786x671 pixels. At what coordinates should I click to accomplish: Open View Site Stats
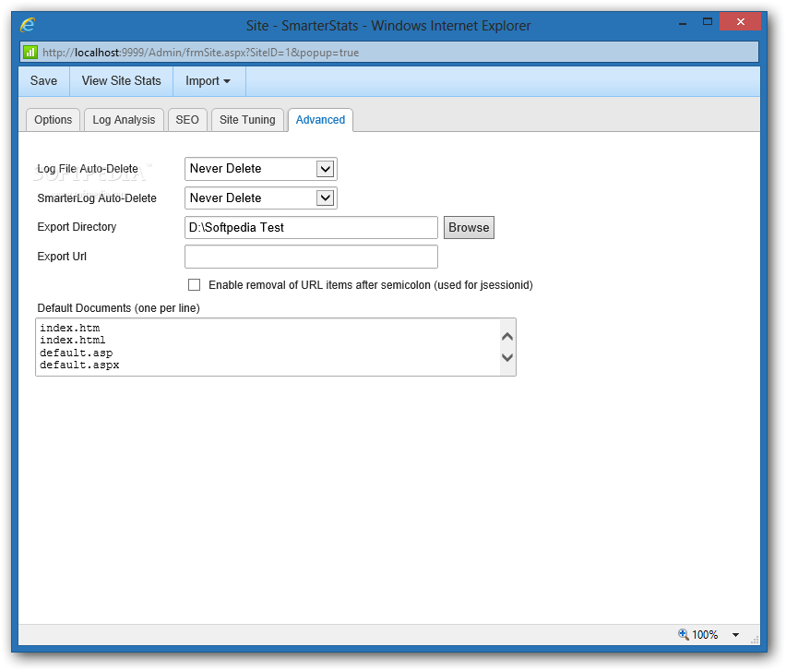121,80
